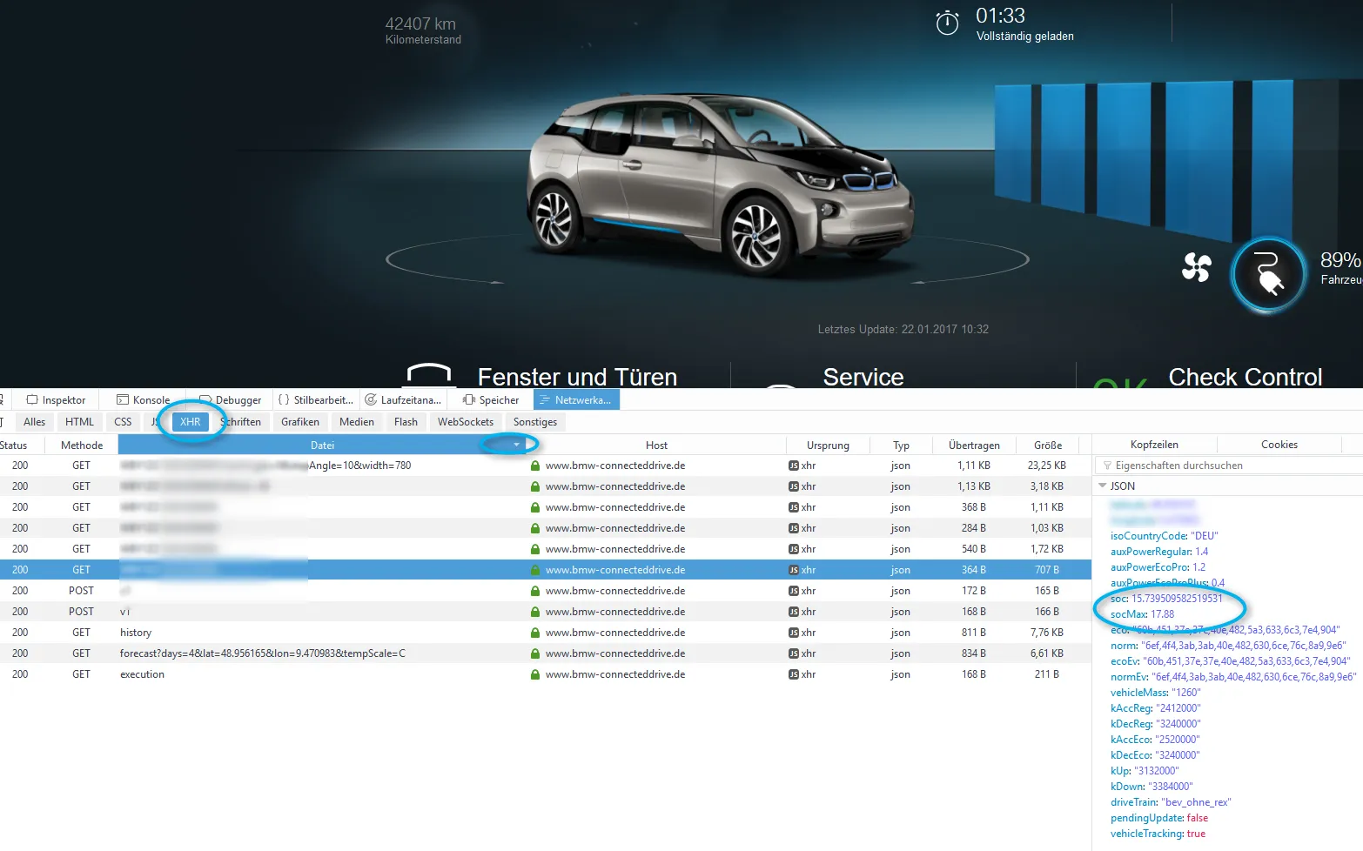Toggle the Medien request filter
The image size is (1363, 851).
point(357,422)
